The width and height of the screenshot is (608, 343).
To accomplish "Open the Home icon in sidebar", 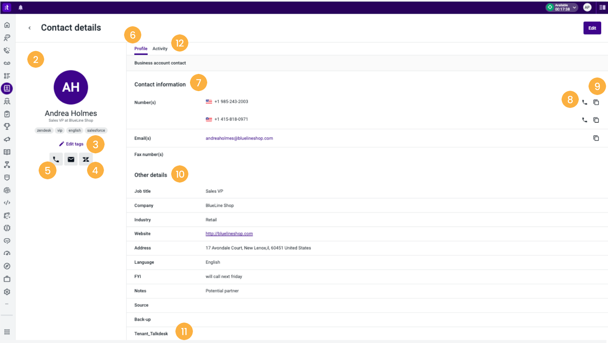I will pos(7,25).
